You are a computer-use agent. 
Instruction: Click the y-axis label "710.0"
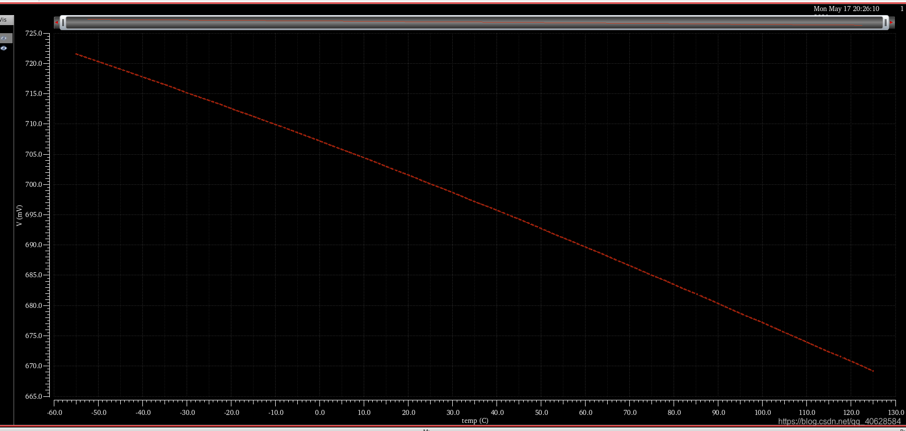(x=34, y=124)
